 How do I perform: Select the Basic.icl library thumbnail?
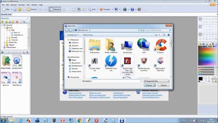pos(6,79)
